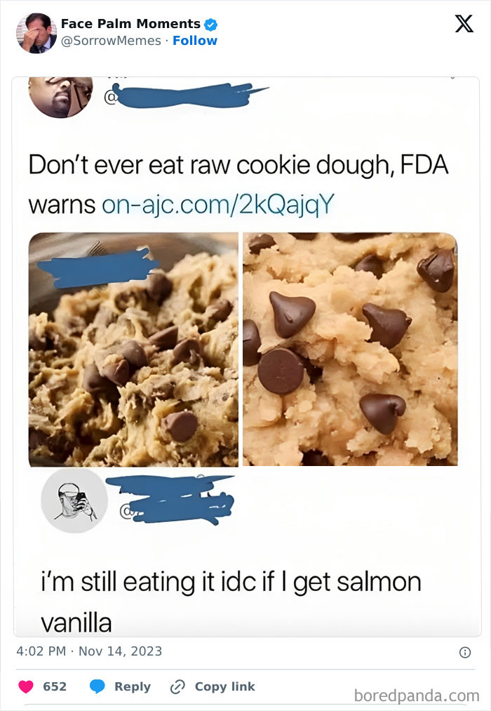Click the 652 likes count

(x=55, y=686)
